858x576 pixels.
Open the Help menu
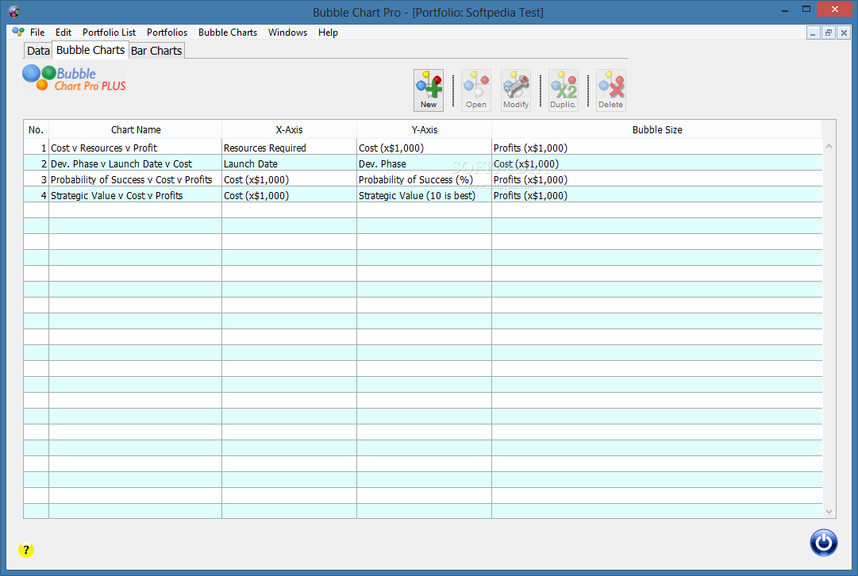pyautogui.click(x=328, y=33)
